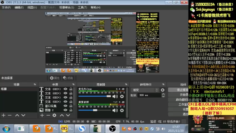Adjust the 麦克风/Aux volume slider

click(94, 96)
